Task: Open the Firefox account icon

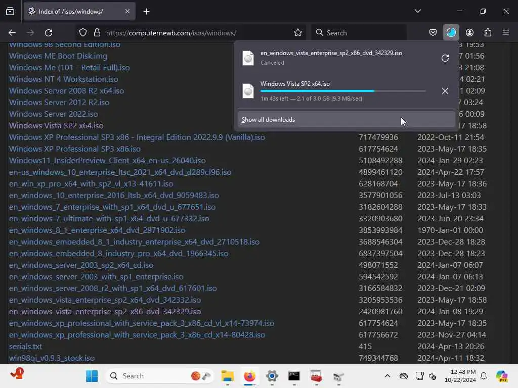Action: coord(469,33)
